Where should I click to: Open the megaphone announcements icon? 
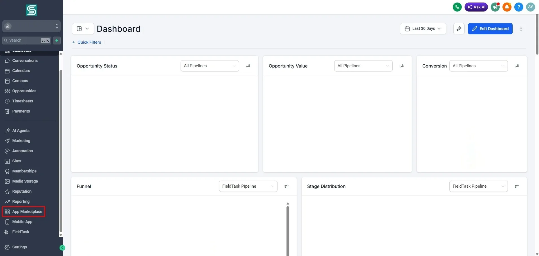(495, 7)
